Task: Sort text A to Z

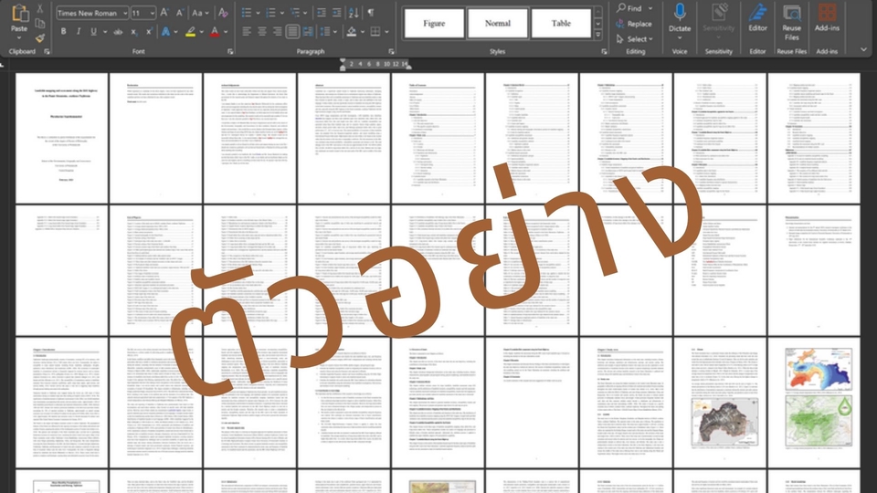Action: 354,13
